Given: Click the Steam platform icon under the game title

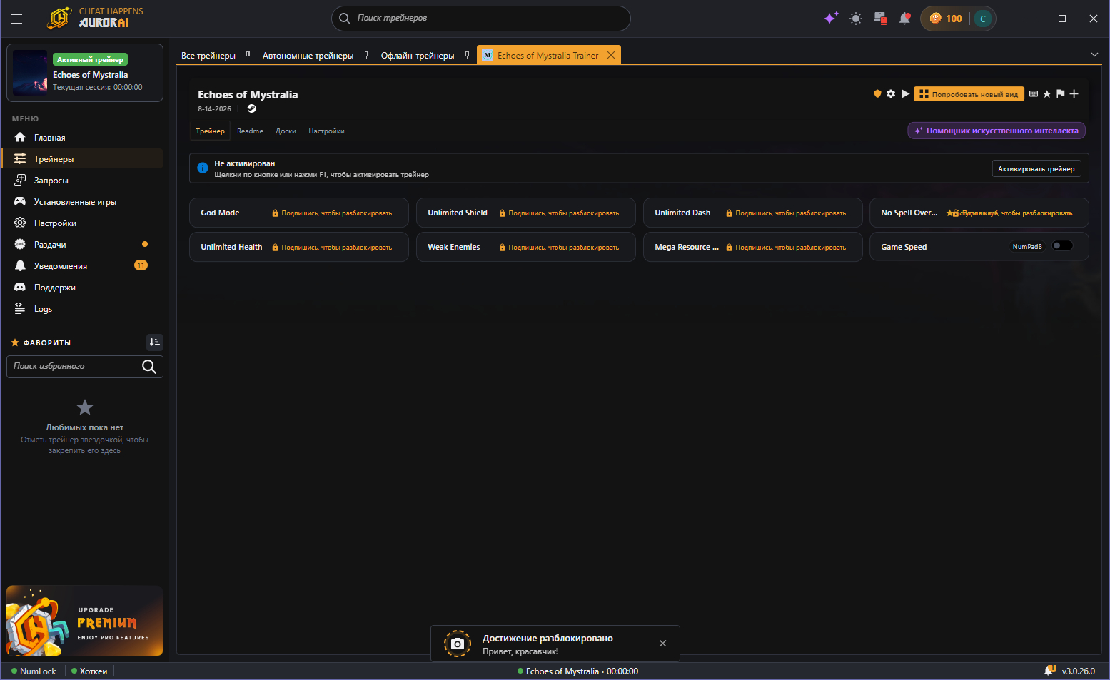Looking at the screenshot, I should click(251, 108).
